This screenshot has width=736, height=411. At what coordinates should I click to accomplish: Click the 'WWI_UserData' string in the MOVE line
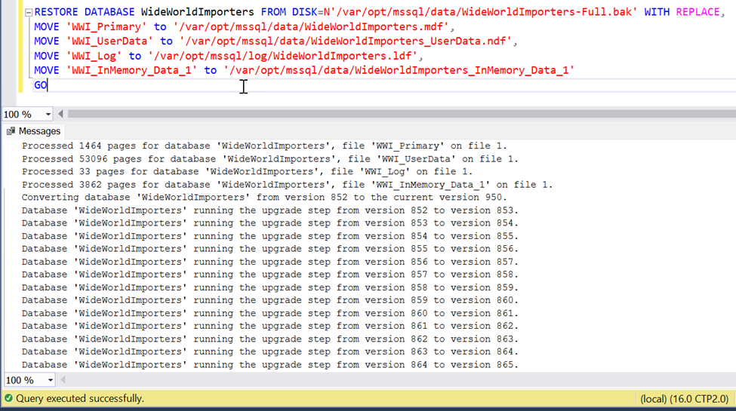point(109,41)
